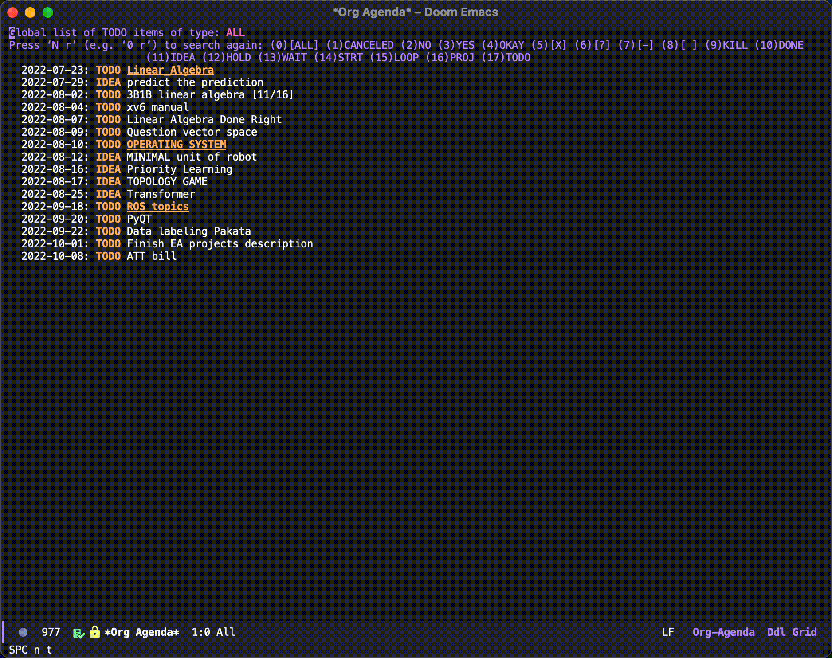This screenshot has width=832, height=658.
Task: Select '3B1B linear algebra [11/16]' entry
Action: (x=210, y=95)
